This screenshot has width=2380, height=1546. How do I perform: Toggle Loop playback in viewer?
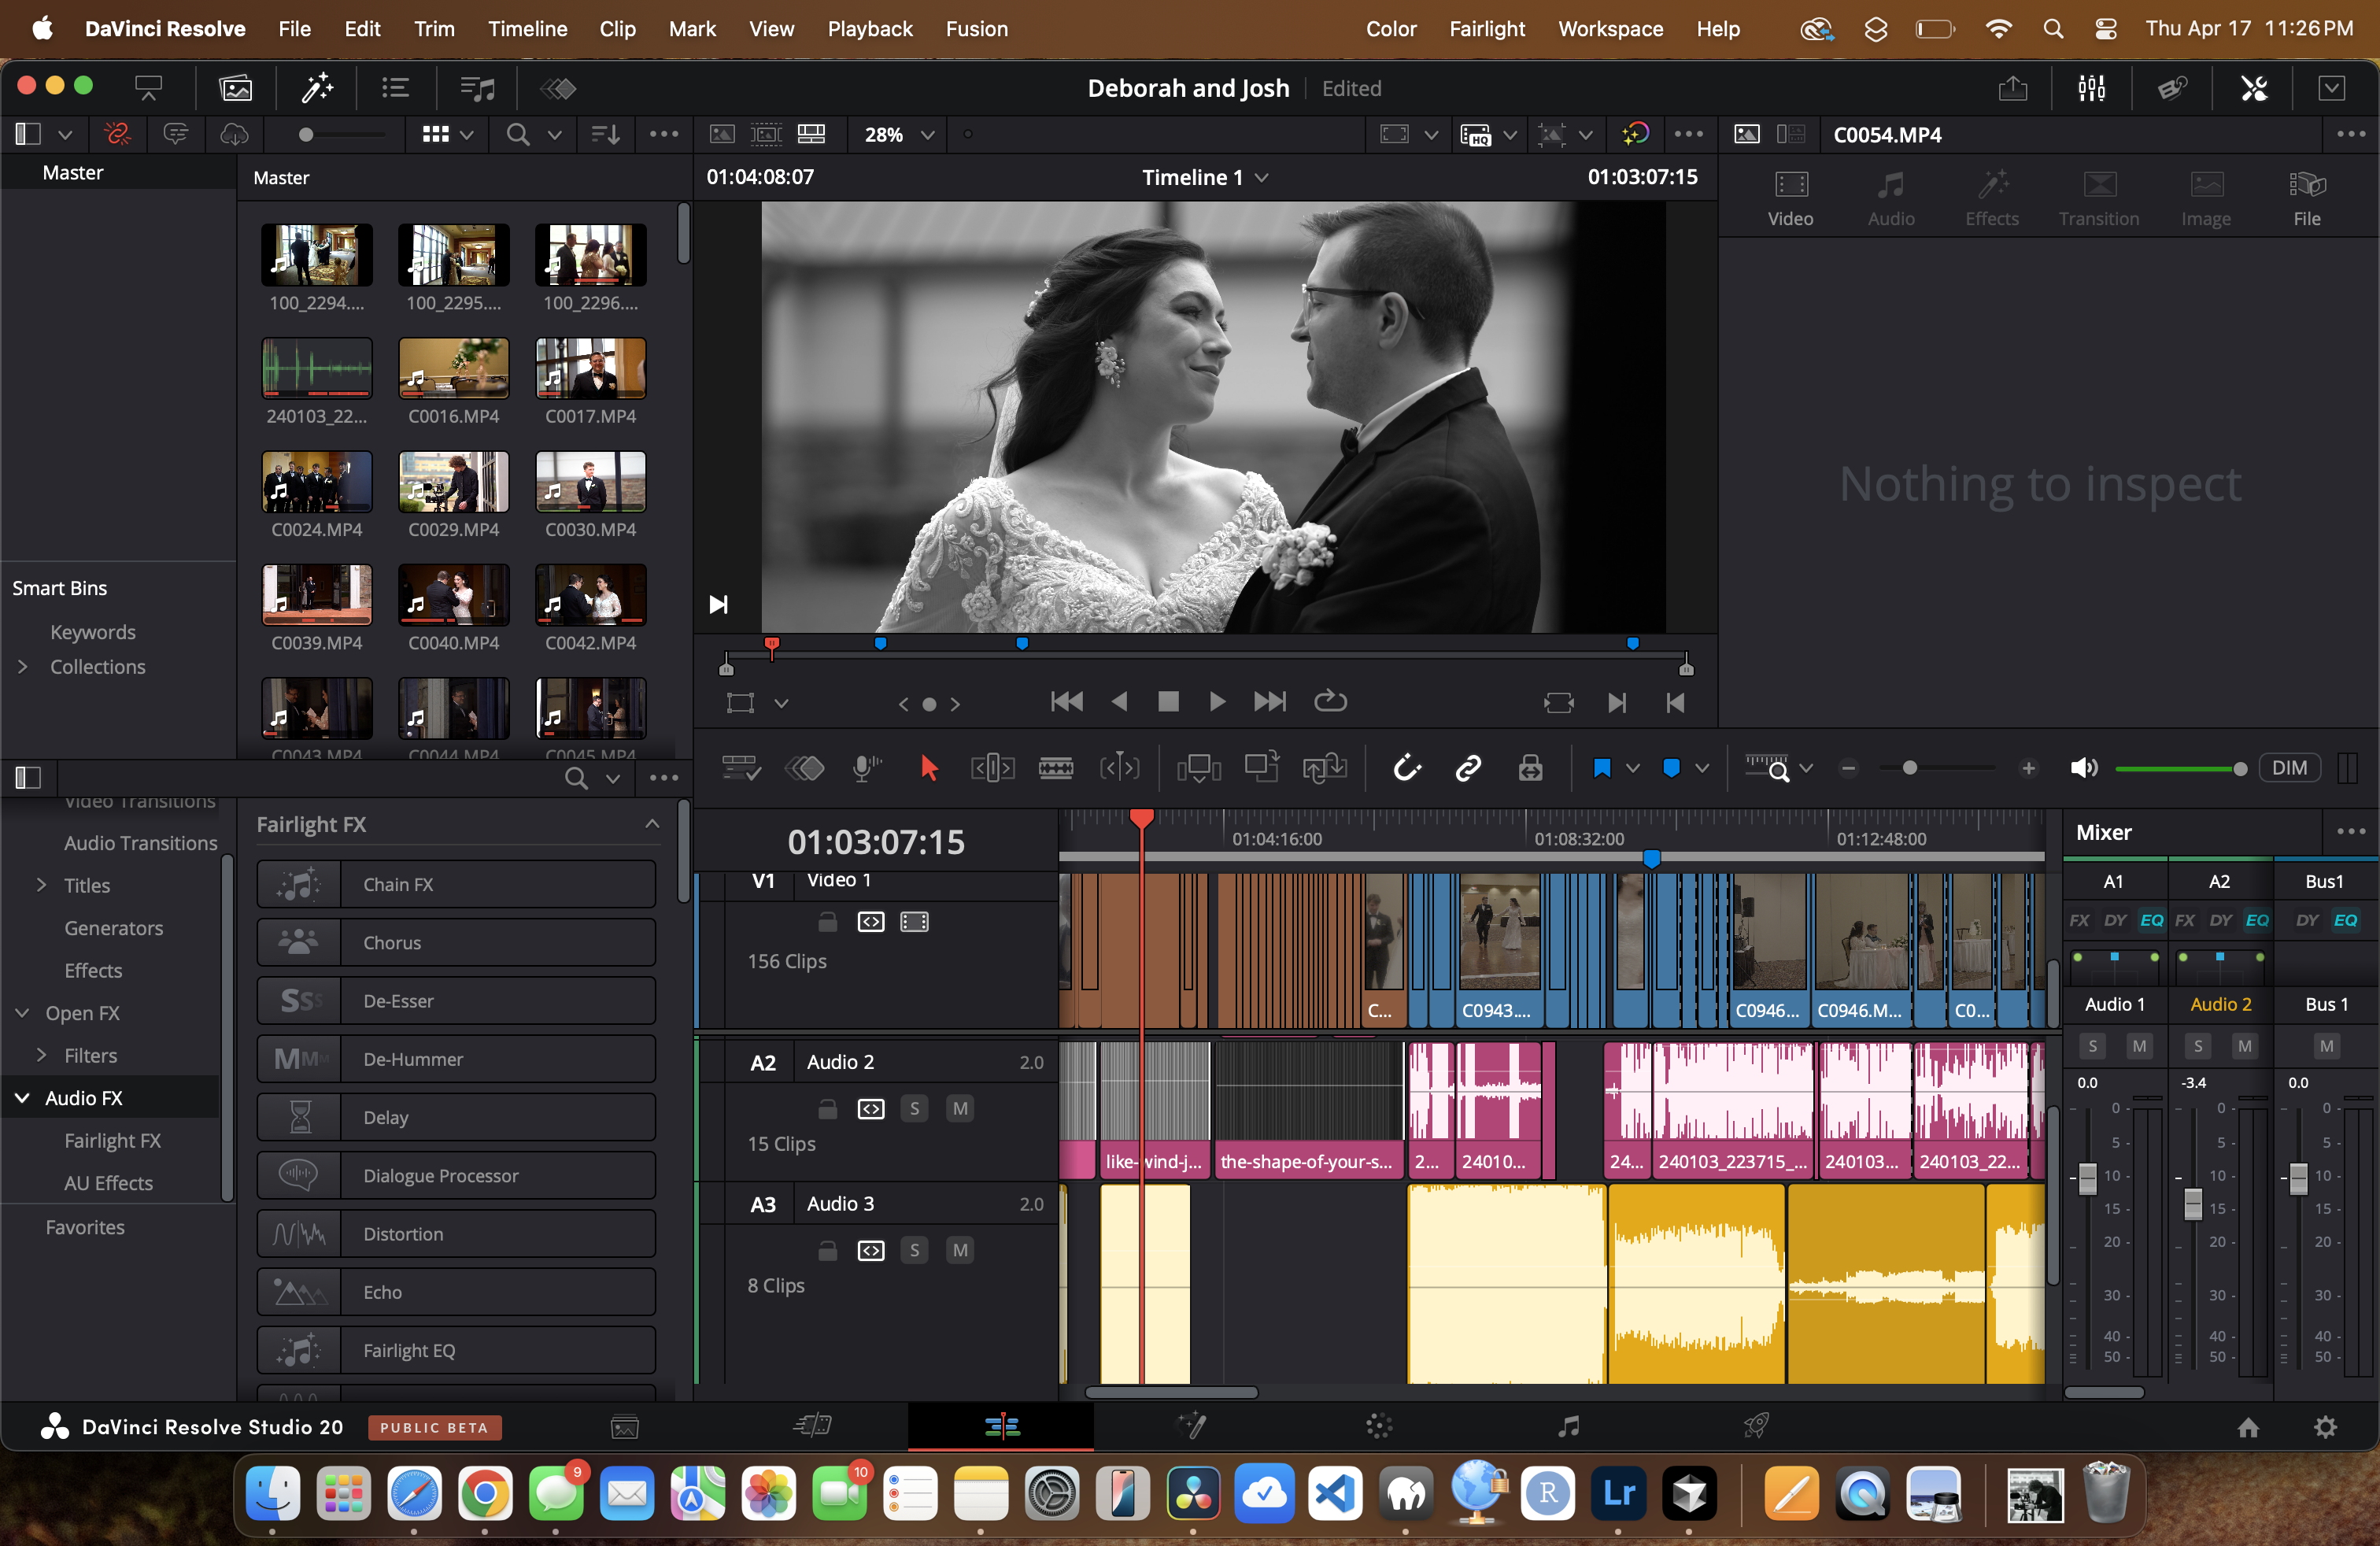click(1330, 702)
